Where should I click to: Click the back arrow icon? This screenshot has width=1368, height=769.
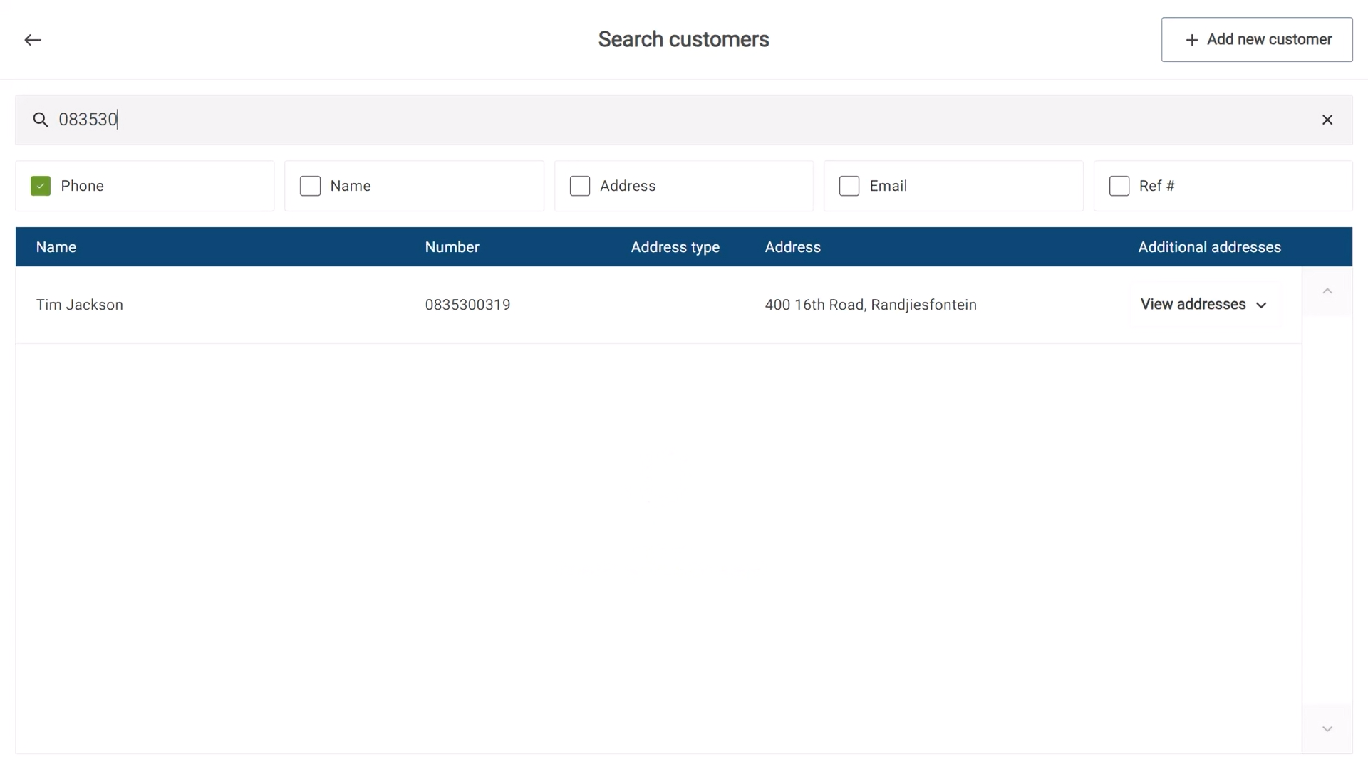pyautogui.click(x=33, y=40)
